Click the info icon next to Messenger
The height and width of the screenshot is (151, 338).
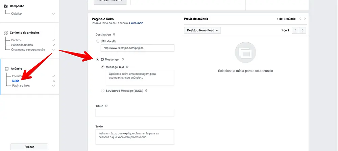click(x=123, y=60)
